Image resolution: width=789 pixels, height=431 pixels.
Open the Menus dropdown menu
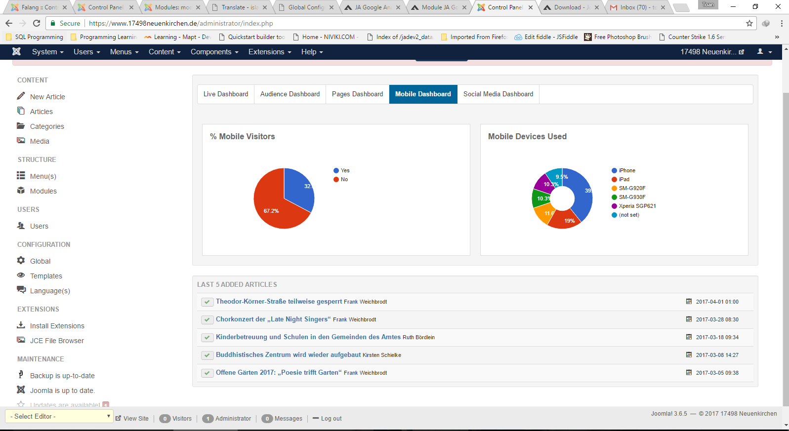[x=125, y=52]
